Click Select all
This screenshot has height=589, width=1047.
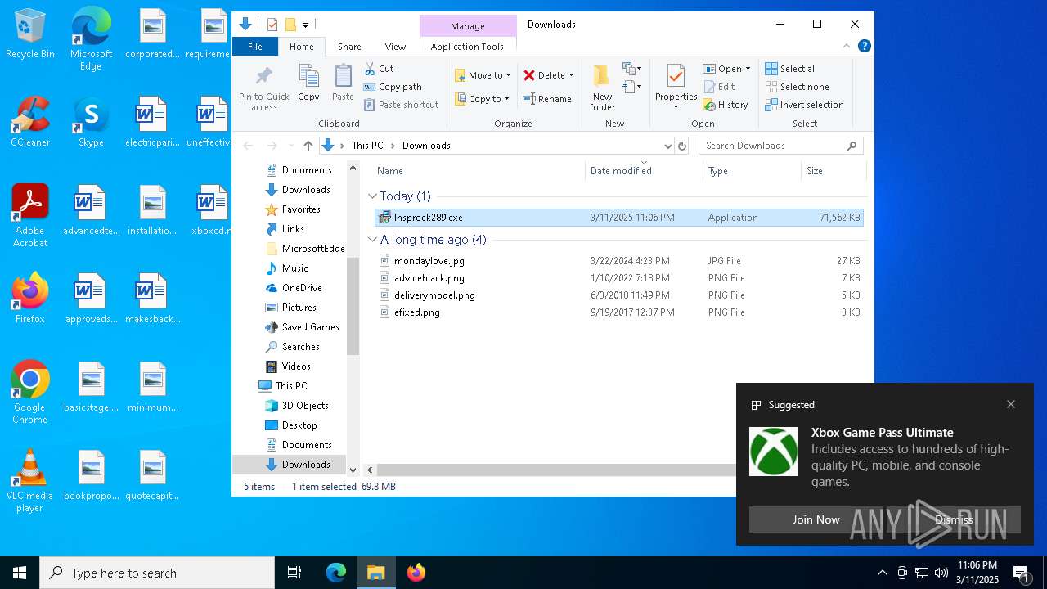click(x=791, y=69)
